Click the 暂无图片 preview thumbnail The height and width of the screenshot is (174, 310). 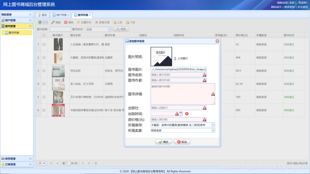click(161, 56)
